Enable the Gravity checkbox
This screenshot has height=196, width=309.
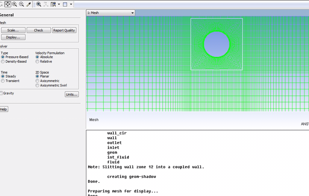[x=1, y=93]
